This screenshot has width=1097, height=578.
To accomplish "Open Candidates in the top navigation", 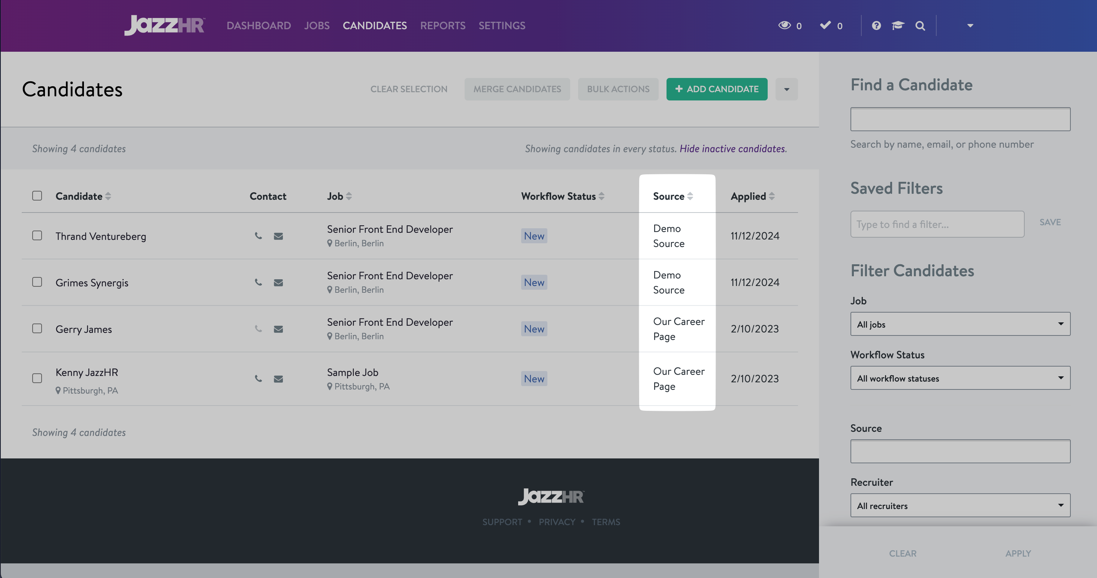I will point(375,25).
